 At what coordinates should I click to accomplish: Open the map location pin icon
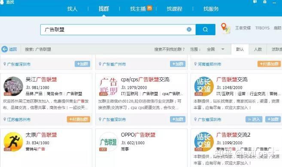click(x=225, y=28)
